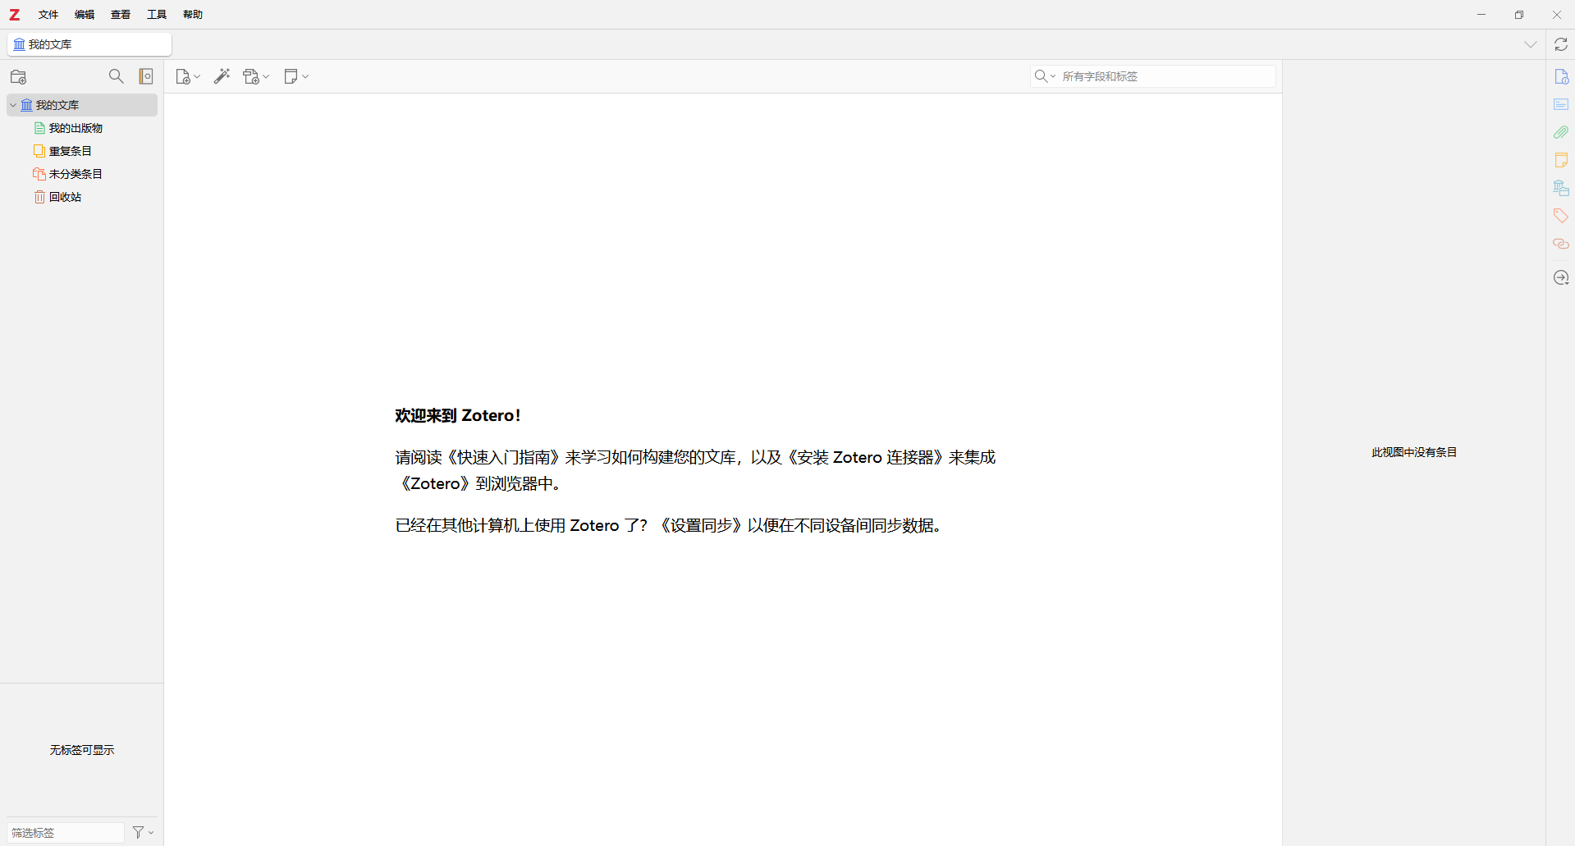This screenshot has height=846, width=1575.
Task: Open the Abstract section side icon
Action: pyautogui.click(x=1561, y=104)
